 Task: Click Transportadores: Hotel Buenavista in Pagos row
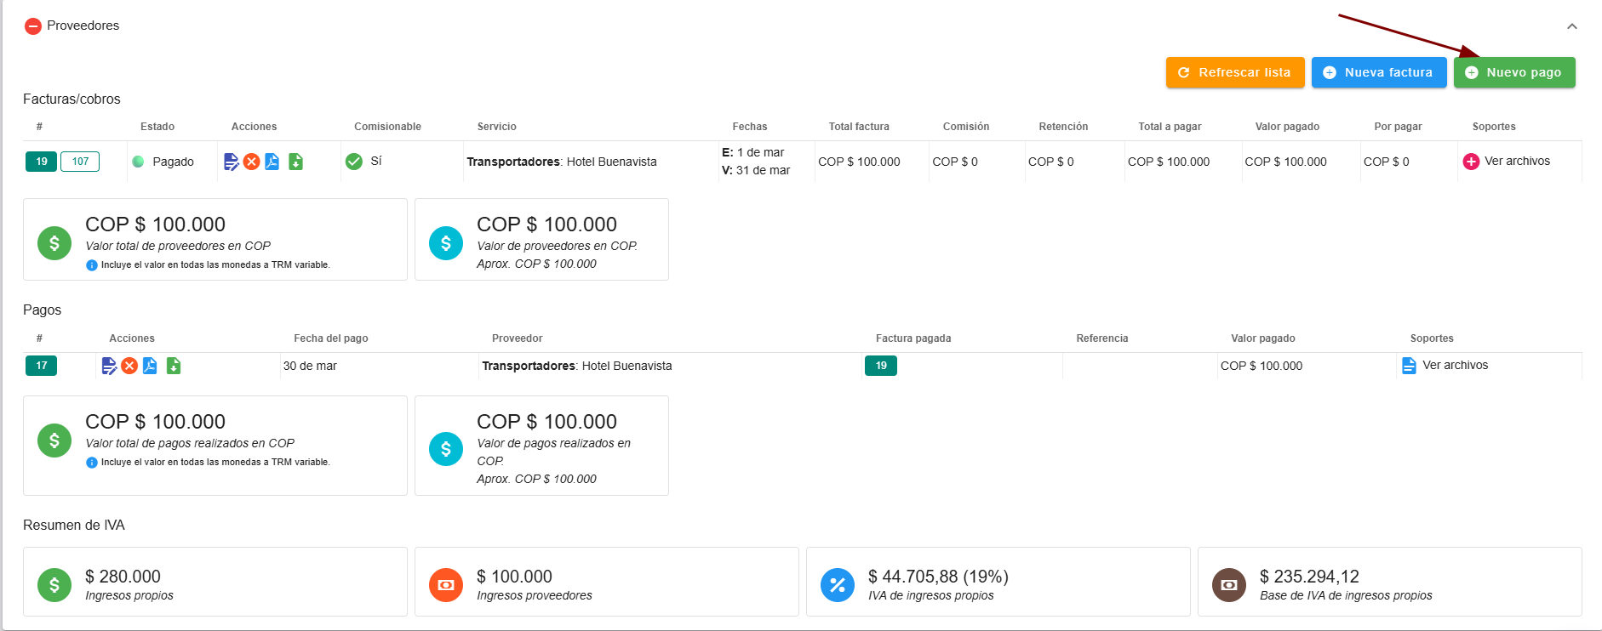tap(577, 366)
